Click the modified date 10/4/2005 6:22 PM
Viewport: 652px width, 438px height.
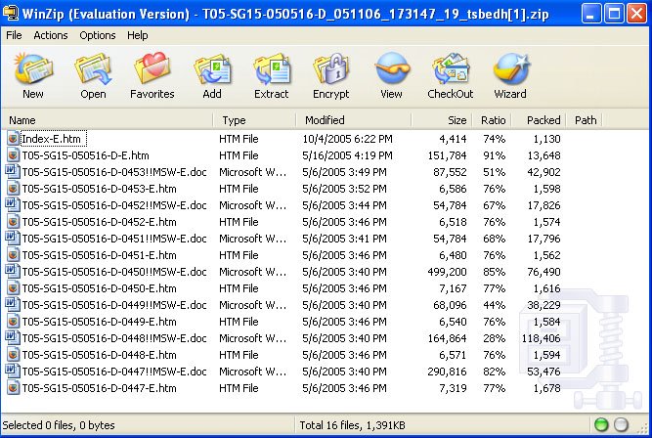(x=347, y=139)
